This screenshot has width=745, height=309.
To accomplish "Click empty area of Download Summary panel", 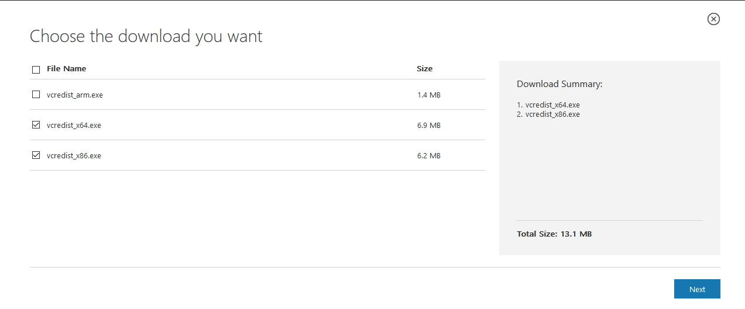I will (609, 169).
